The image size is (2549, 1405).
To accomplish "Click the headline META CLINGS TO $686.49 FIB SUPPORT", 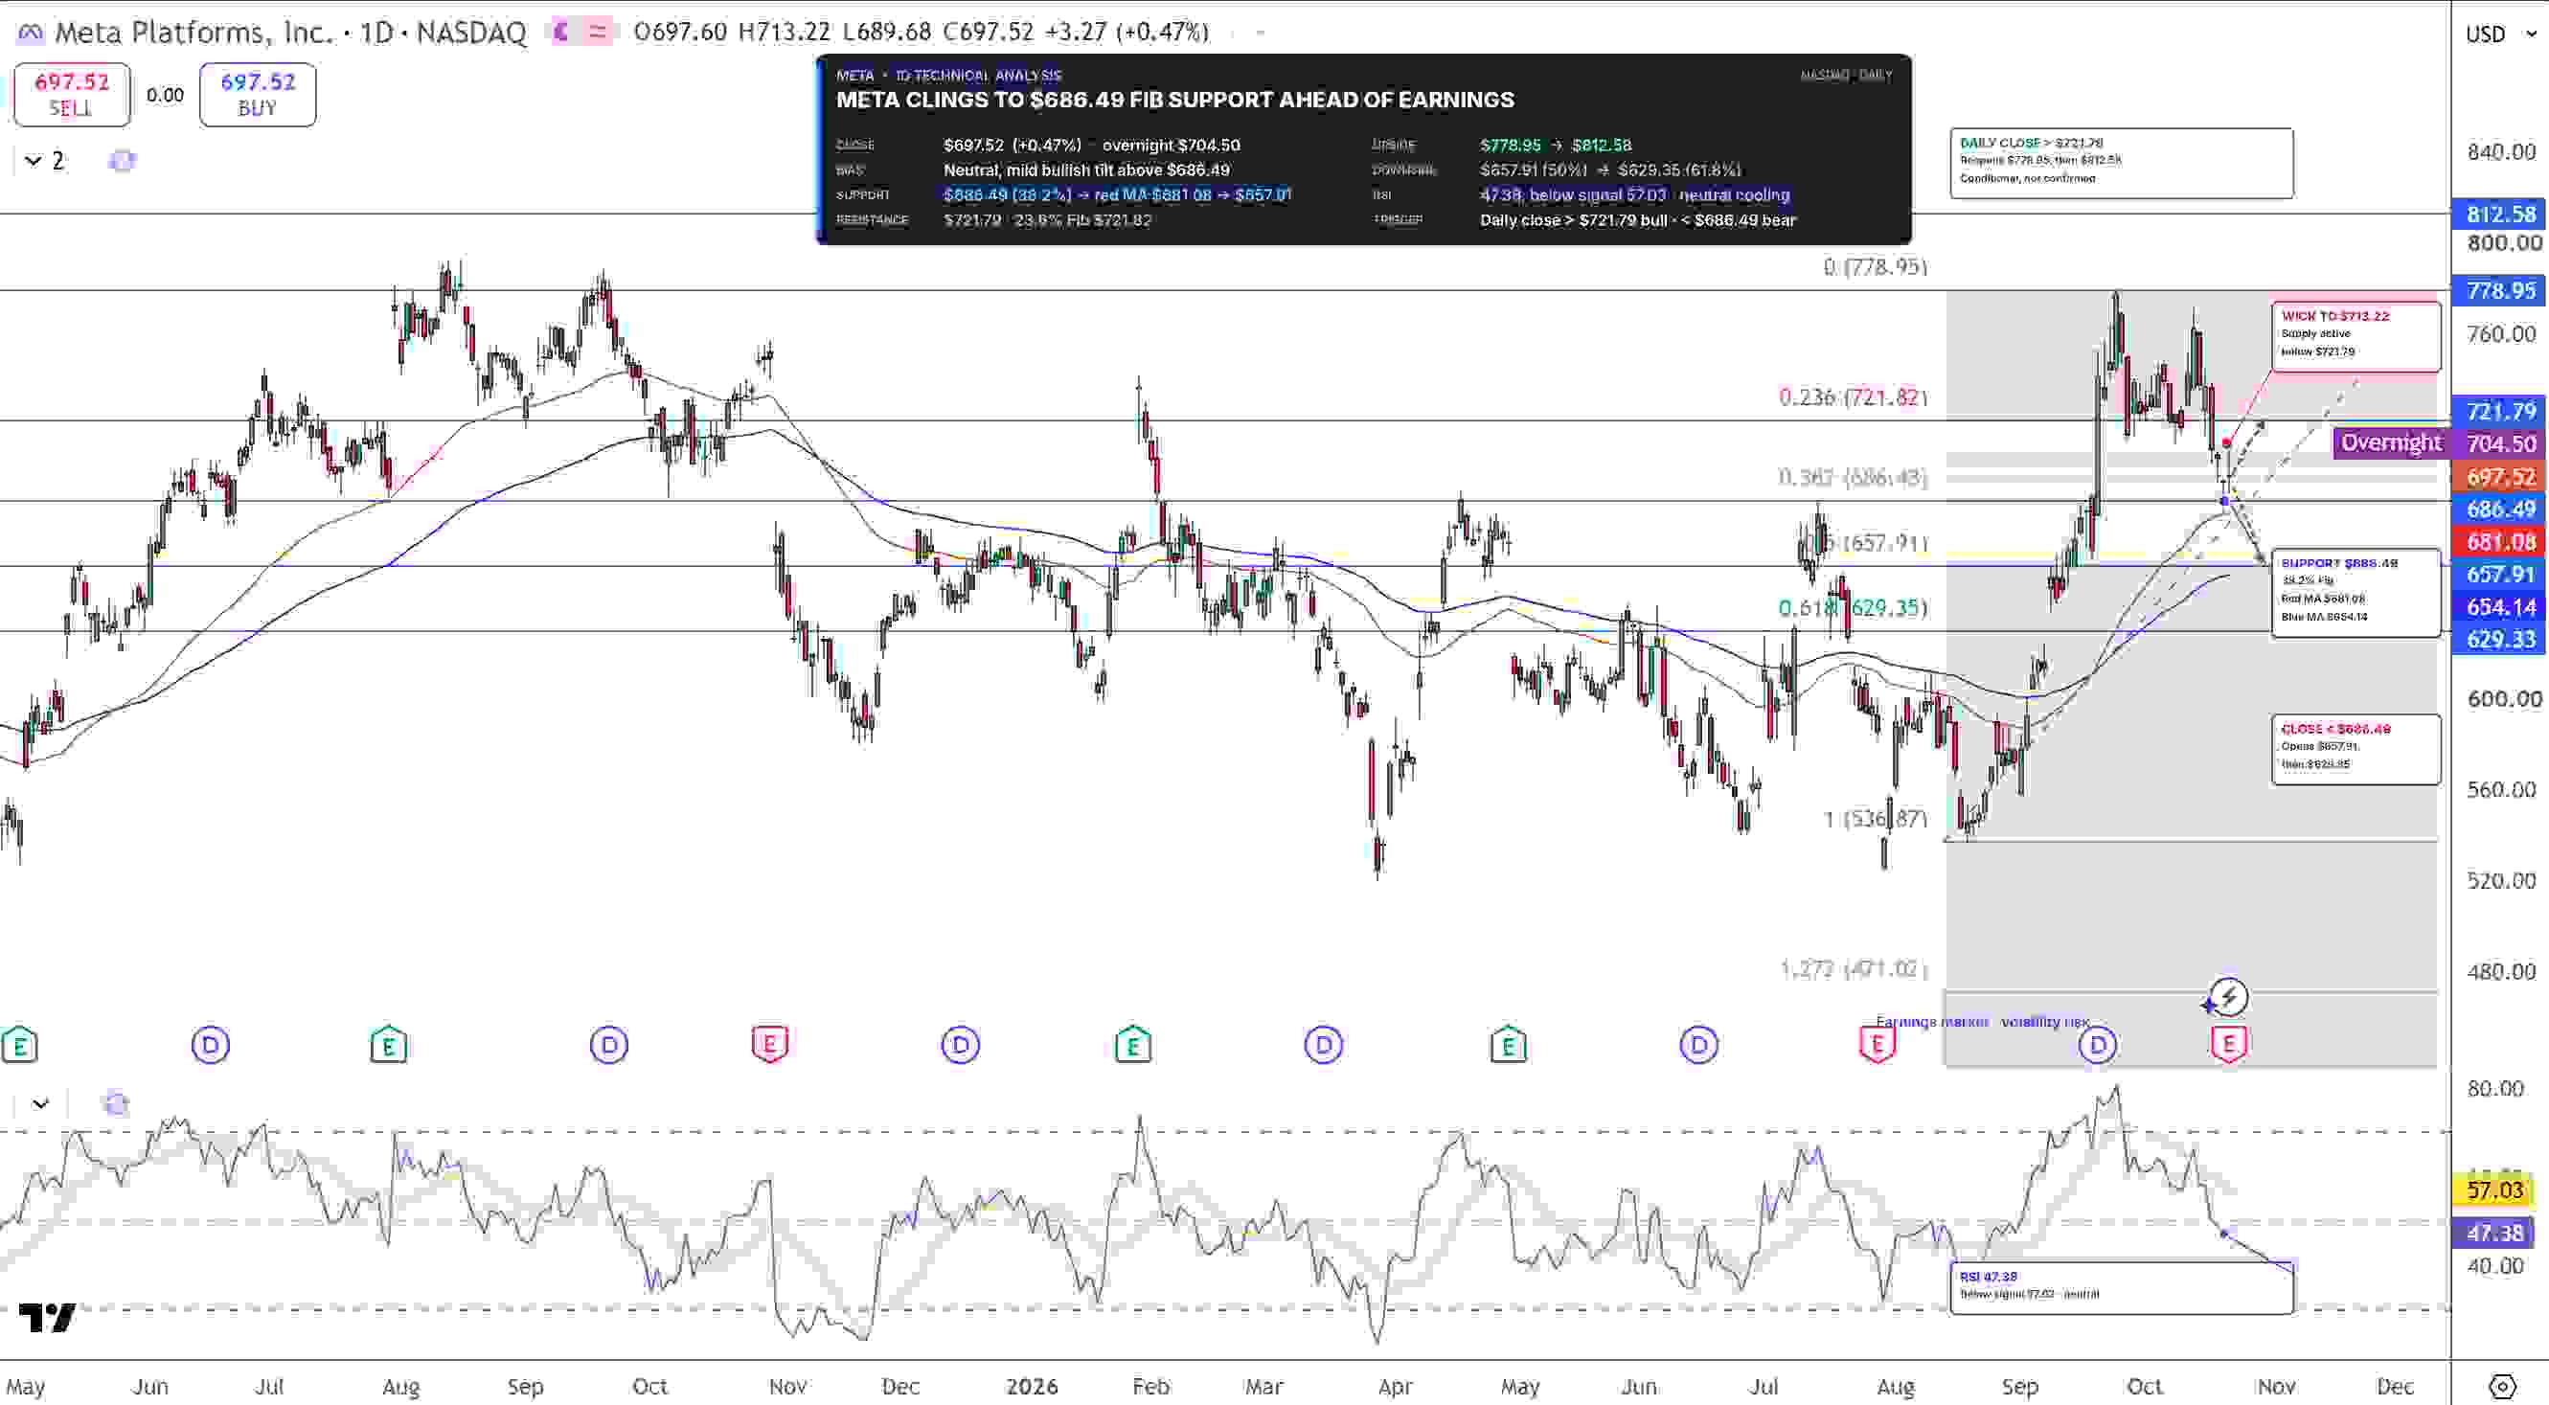I will coord(1174,100).
